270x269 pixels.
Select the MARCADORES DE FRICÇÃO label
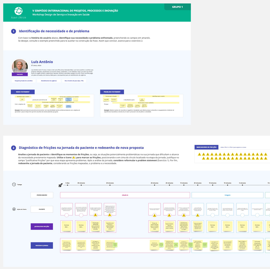206,147
